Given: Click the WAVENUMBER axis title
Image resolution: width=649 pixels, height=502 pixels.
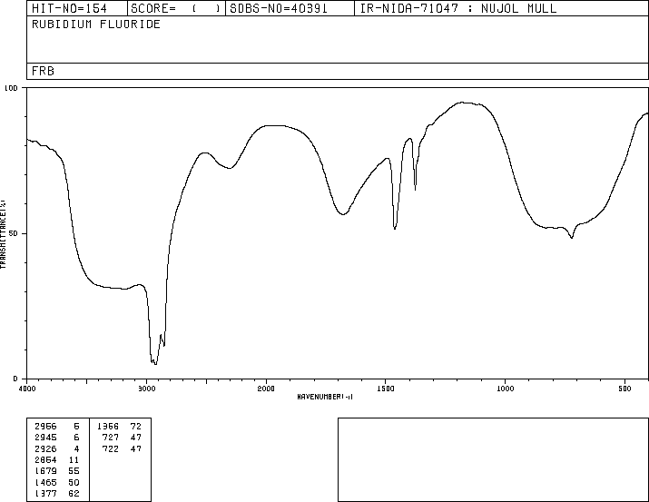Looking at the screenshot, I should (325, 397).
